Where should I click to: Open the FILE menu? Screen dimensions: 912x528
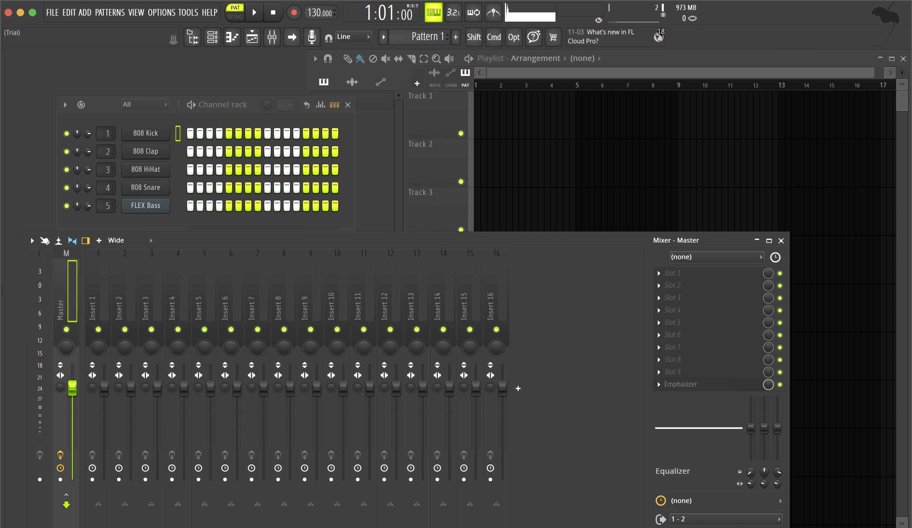coord(52,13)
